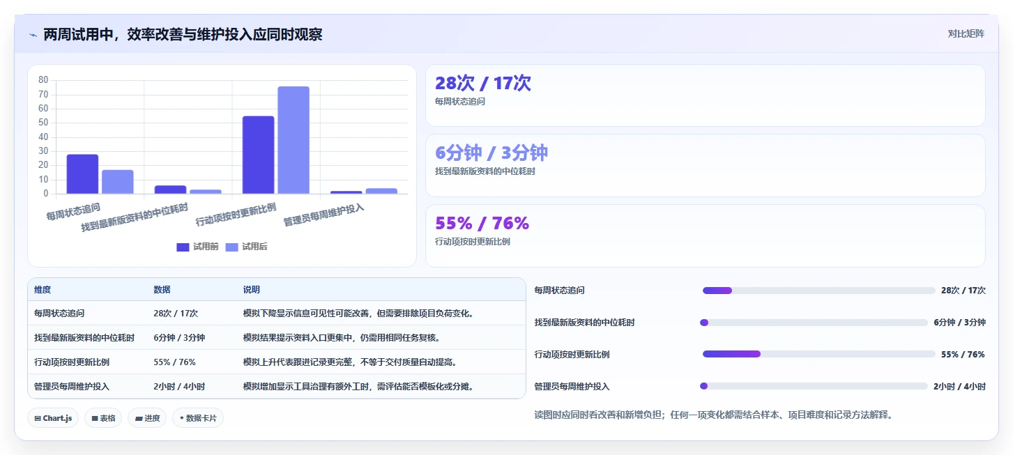
Task: Click the 试用后 bar for 每周状态追问
Action: (118, 182)
